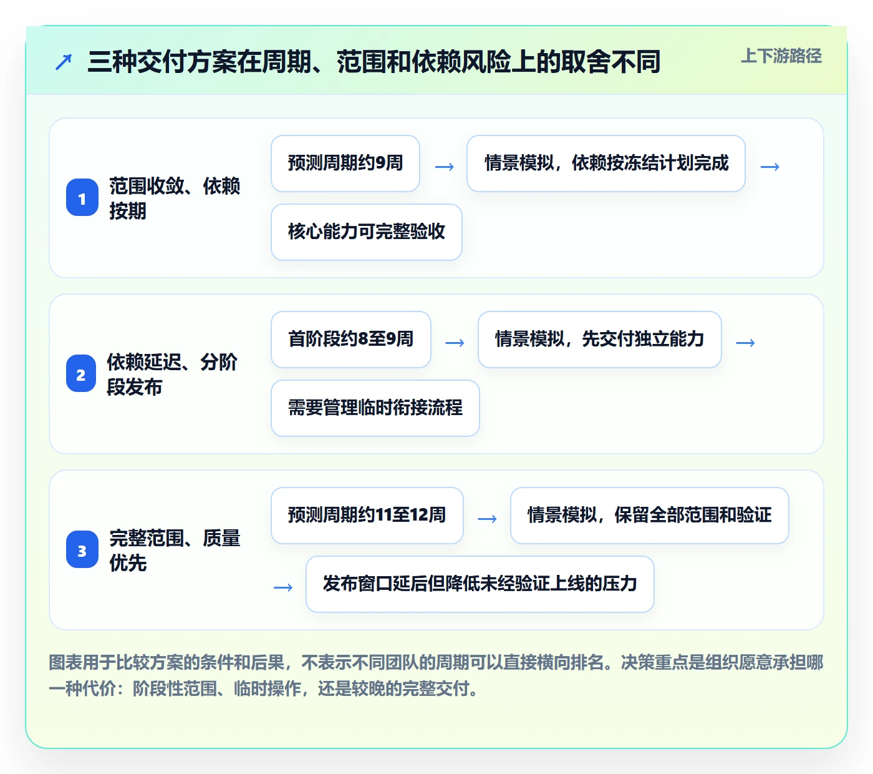Select the row label 范围收敛、依赖按期

coord(175,198)
